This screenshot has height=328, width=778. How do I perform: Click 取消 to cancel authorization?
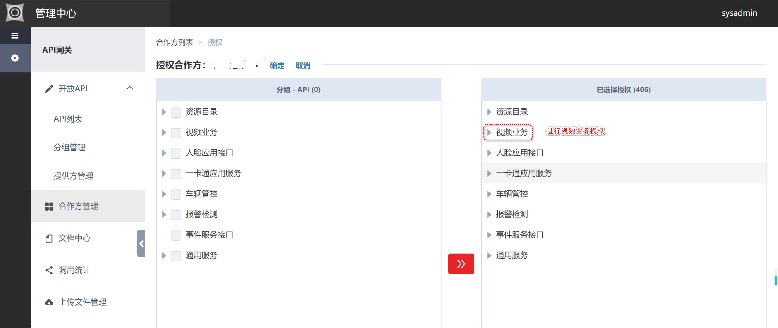(303, 66)
